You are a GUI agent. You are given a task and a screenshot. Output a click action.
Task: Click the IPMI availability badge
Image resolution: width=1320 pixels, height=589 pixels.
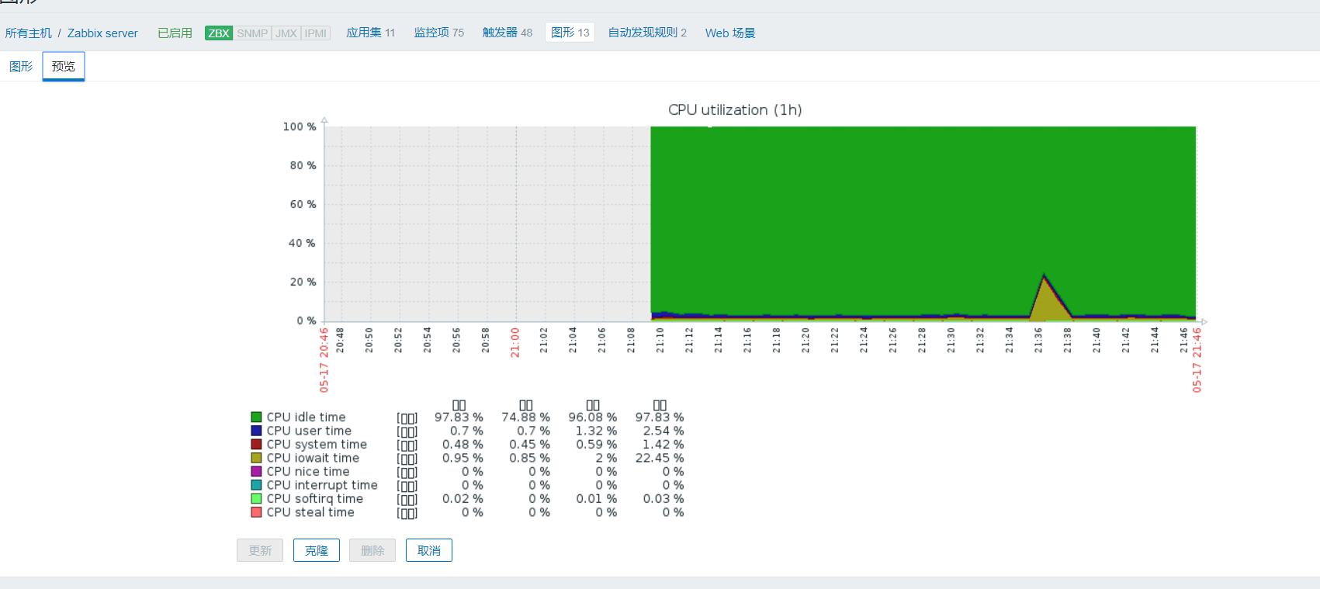coord(316,33)
